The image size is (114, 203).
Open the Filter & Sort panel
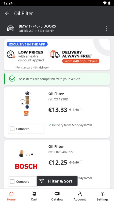[x=57, y=181]
